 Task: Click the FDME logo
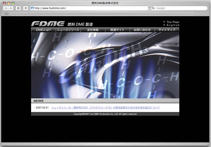click(x=48, y=24)
